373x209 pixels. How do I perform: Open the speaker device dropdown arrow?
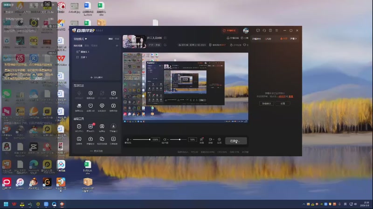click(167, 140)
